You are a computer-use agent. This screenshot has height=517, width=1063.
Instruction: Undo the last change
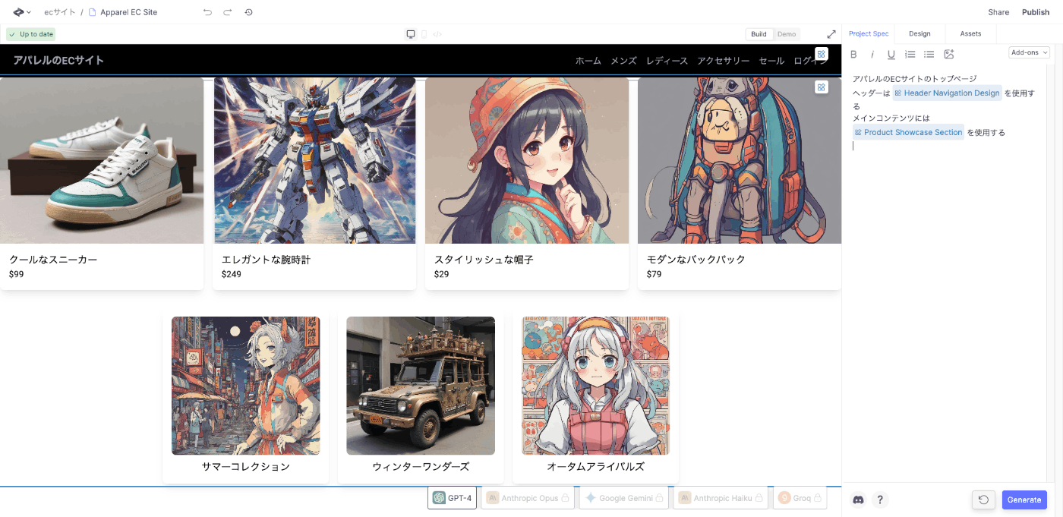207,12
